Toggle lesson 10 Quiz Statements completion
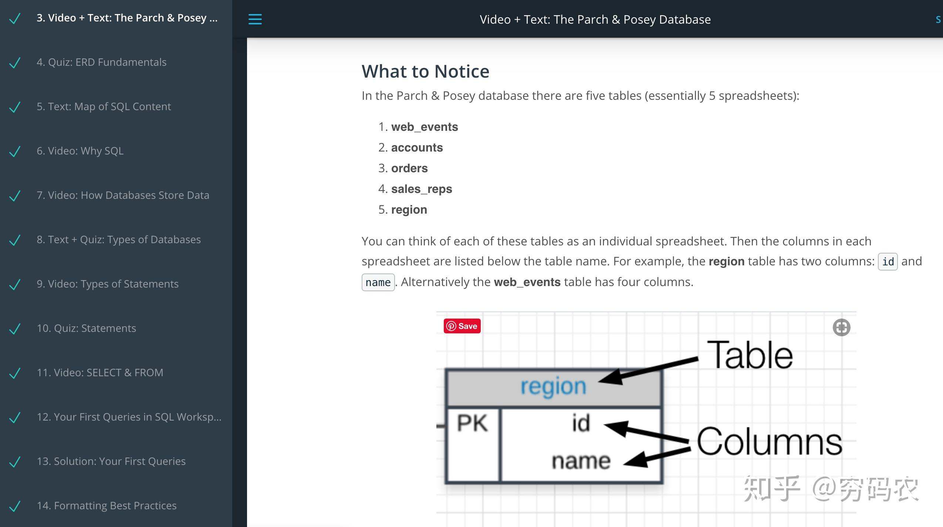 [x=17, y=327]
